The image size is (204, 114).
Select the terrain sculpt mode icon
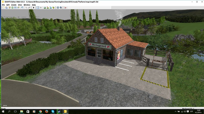(x=45, y=8)
